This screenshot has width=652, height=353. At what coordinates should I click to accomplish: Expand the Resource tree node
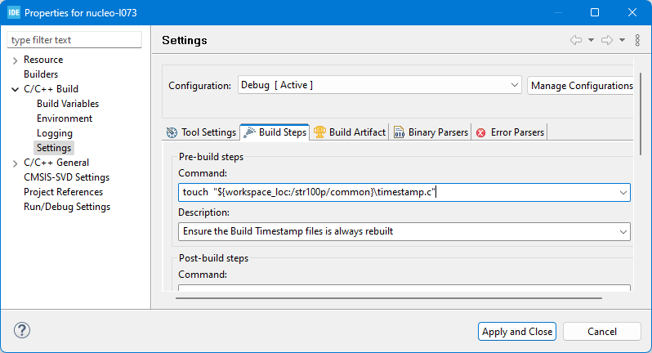[x=15, y=60]
